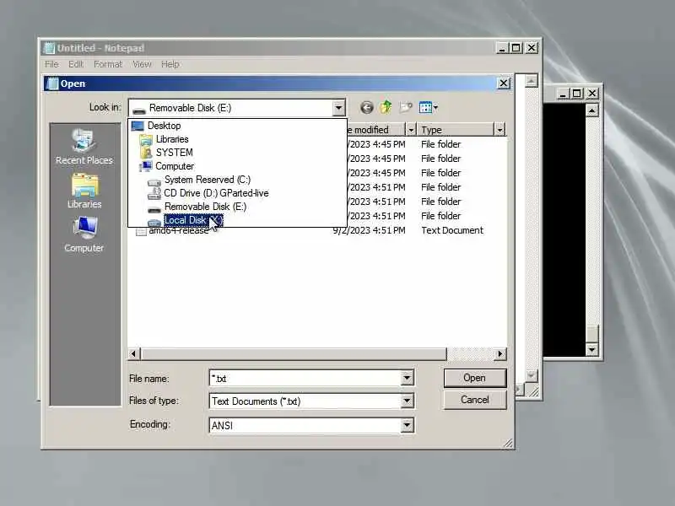675x506 pixels.
Task: Click the Open button
Action: pyautogui.click(x=475, y=378)
